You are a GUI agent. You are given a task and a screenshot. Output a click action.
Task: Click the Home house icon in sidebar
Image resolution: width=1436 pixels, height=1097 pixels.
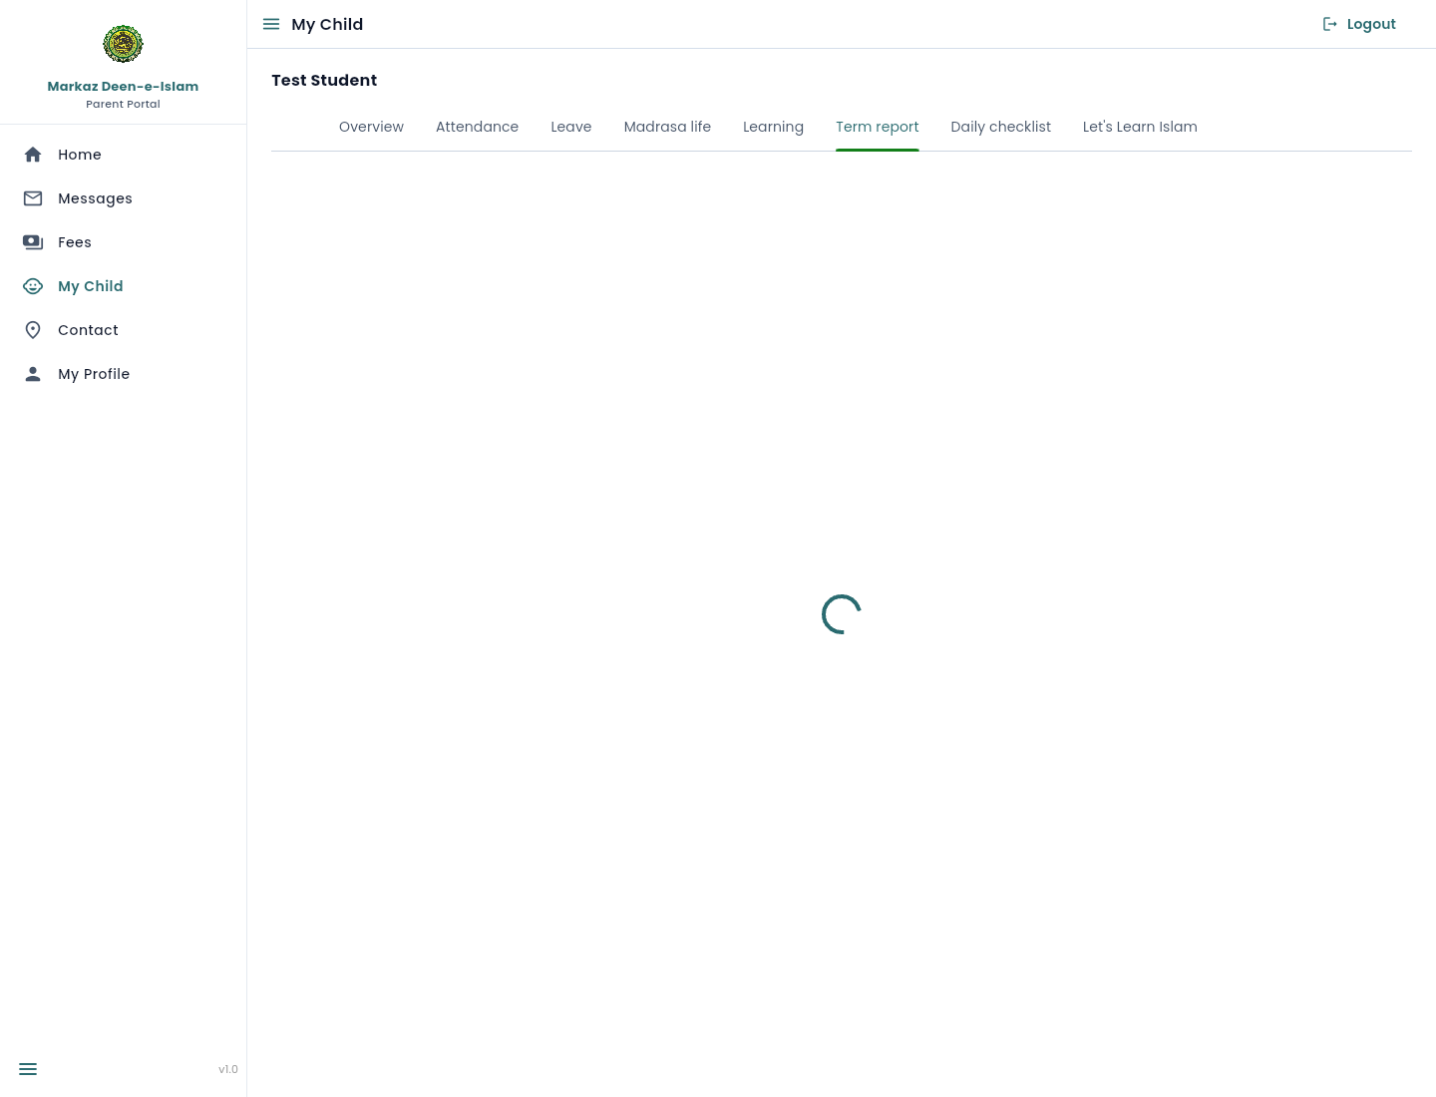coord(33,155)
